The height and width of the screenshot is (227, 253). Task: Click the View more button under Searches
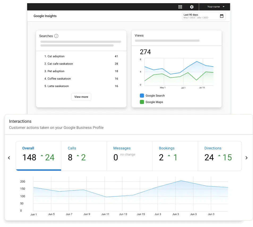(81, 97)
